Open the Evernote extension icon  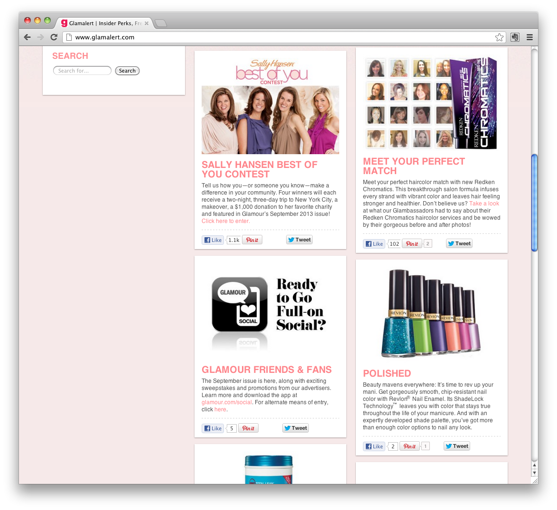515,37
